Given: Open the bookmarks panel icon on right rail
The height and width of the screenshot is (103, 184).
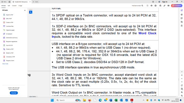Looking at the screenshot, I should click(182, 18).
